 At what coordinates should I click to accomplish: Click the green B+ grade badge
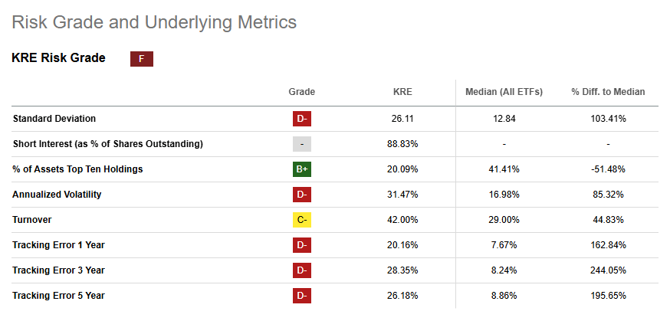(302, 169)
